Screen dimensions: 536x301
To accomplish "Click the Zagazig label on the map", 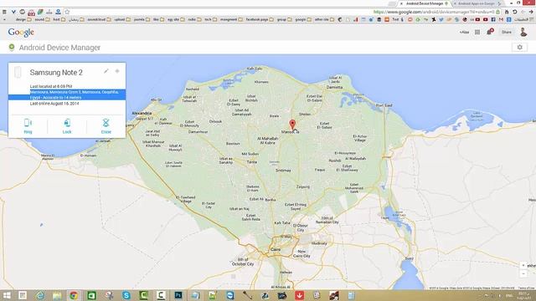I will (x=303, y=186).
